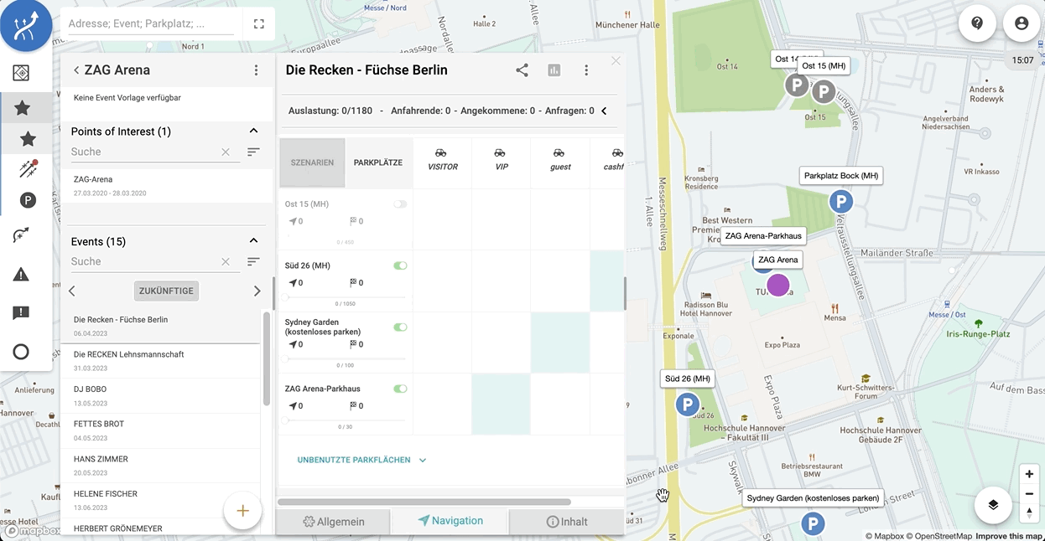The width and height of the screenshot is (1045, 541).
Task: Open ZAG Arena three-dot menu
Action: click(x=257, y=70)
